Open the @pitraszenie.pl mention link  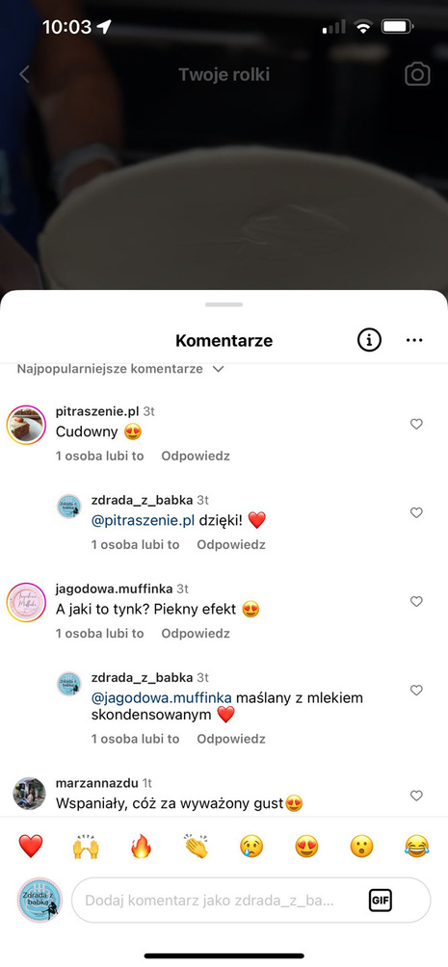[144, 520]
